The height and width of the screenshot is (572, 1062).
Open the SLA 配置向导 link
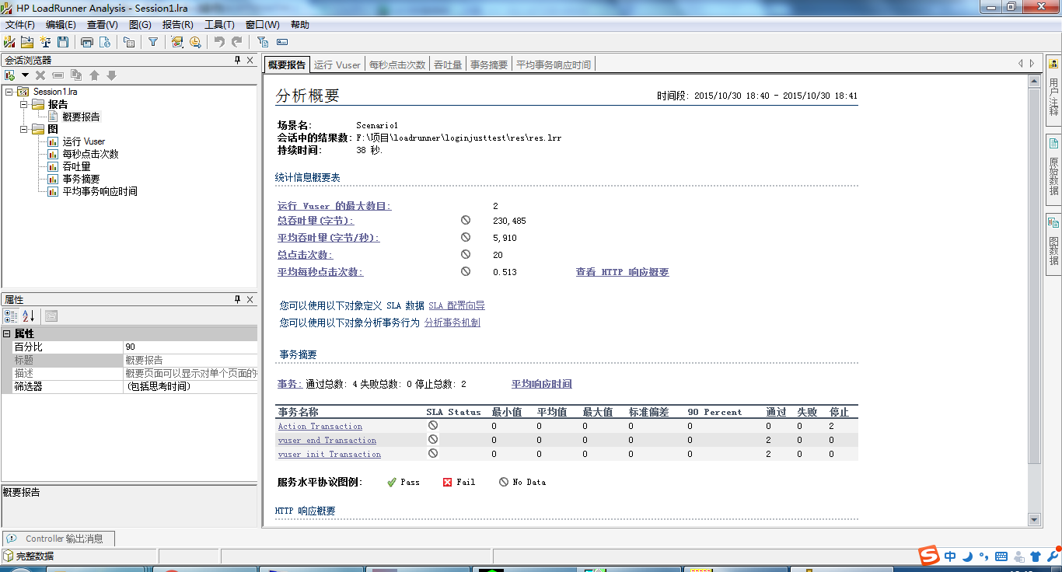(x=456, y=305)
